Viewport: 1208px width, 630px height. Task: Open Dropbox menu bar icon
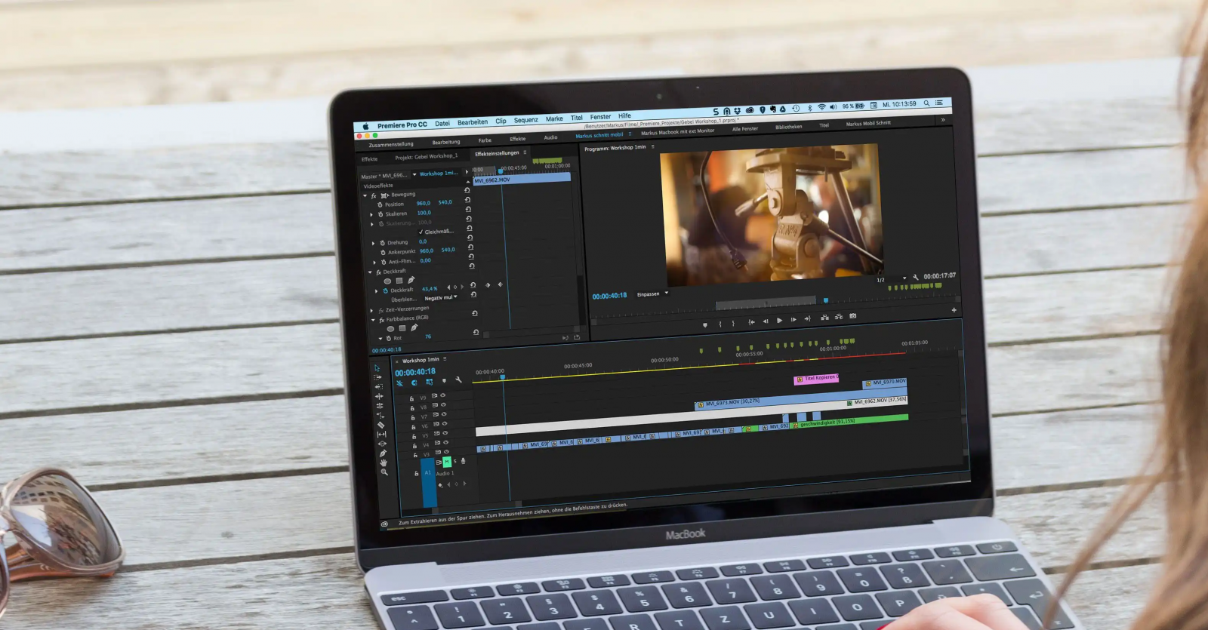[x=738, y=111]
